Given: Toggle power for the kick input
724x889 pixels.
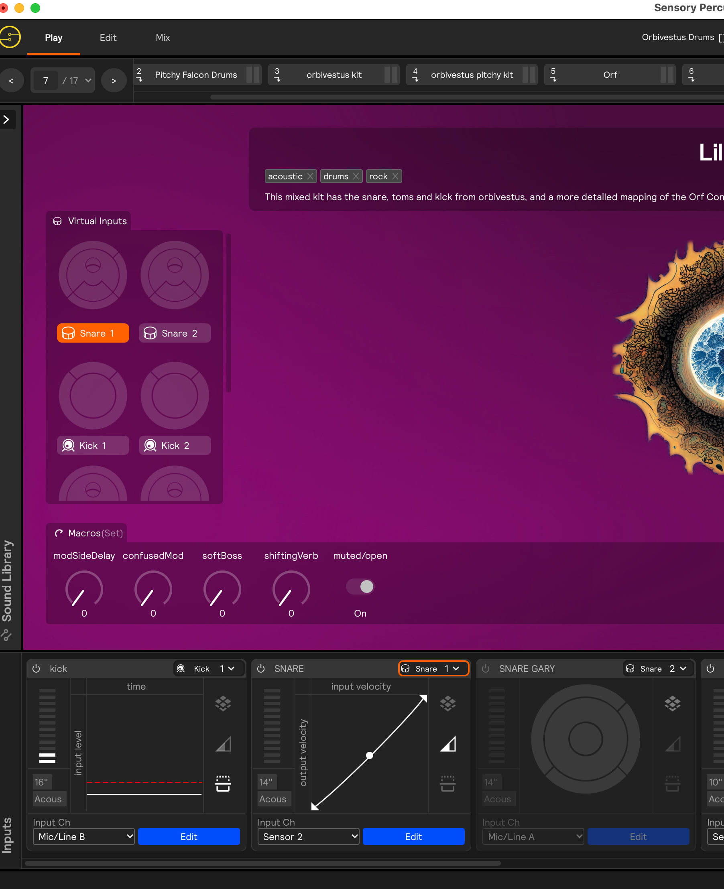Looking at the screenshot, I should 36,668.
